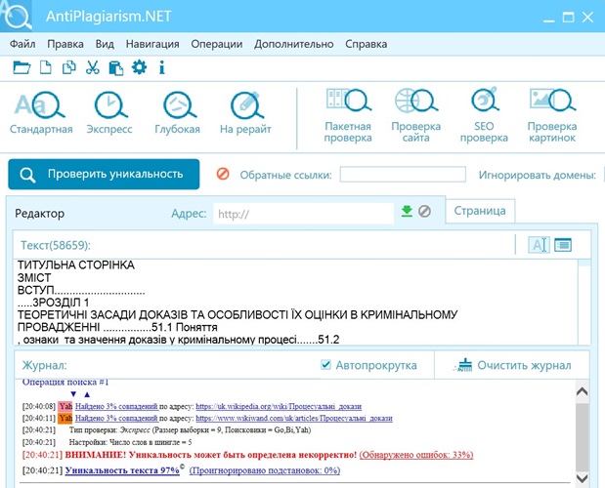605x488 pixels.
Task: Click the green download arrow next to address
Action: click(407, 212)
